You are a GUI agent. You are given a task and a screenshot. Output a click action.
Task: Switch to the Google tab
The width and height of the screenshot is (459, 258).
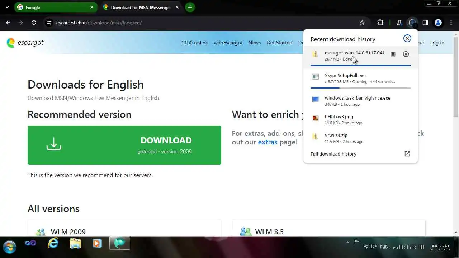56,7
